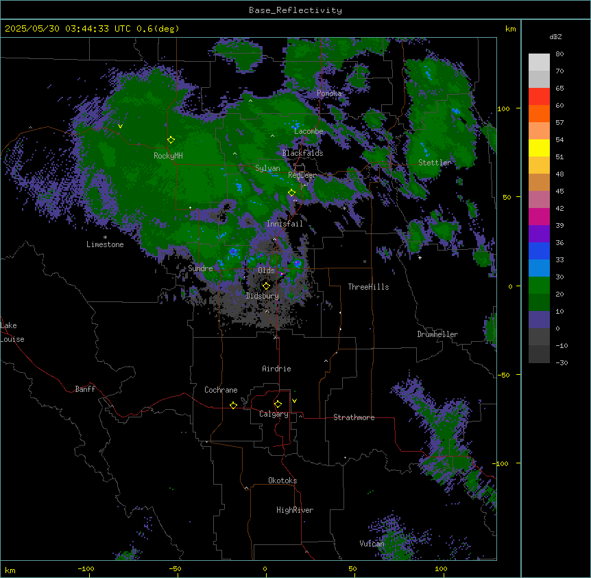This screenshot has height=578, width=591.
Task: Click the Lake Louise label
Action: (x=12, y=332)
